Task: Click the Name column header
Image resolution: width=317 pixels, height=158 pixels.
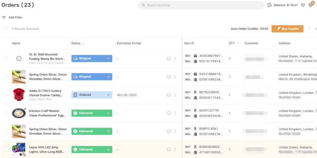Action: tap(16, 43)
